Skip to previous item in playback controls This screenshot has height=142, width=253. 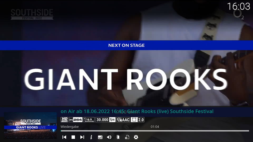(x=64, y=137)
